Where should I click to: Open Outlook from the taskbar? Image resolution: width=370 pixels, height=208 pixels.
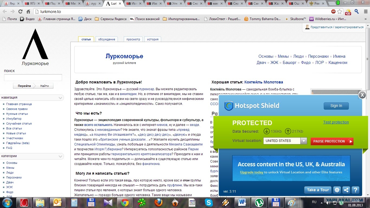[57, 203]
